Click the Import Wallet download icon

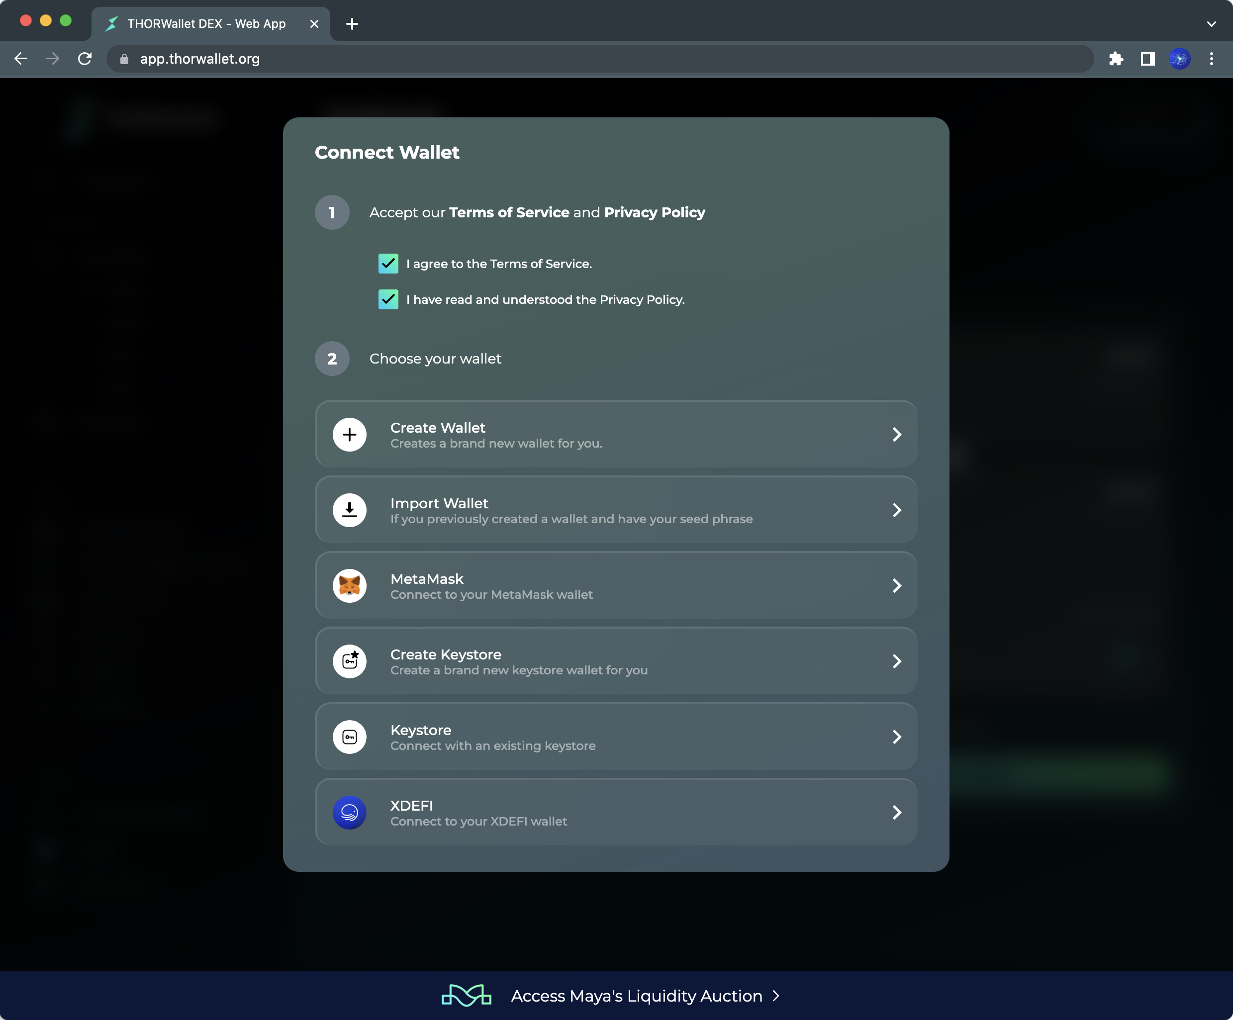click(x=349, y=510)
